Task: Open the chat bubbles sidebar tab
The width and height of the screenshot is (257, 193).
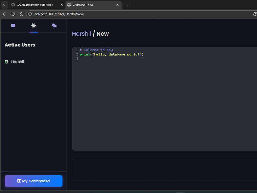Action: (x=54, y=26)
